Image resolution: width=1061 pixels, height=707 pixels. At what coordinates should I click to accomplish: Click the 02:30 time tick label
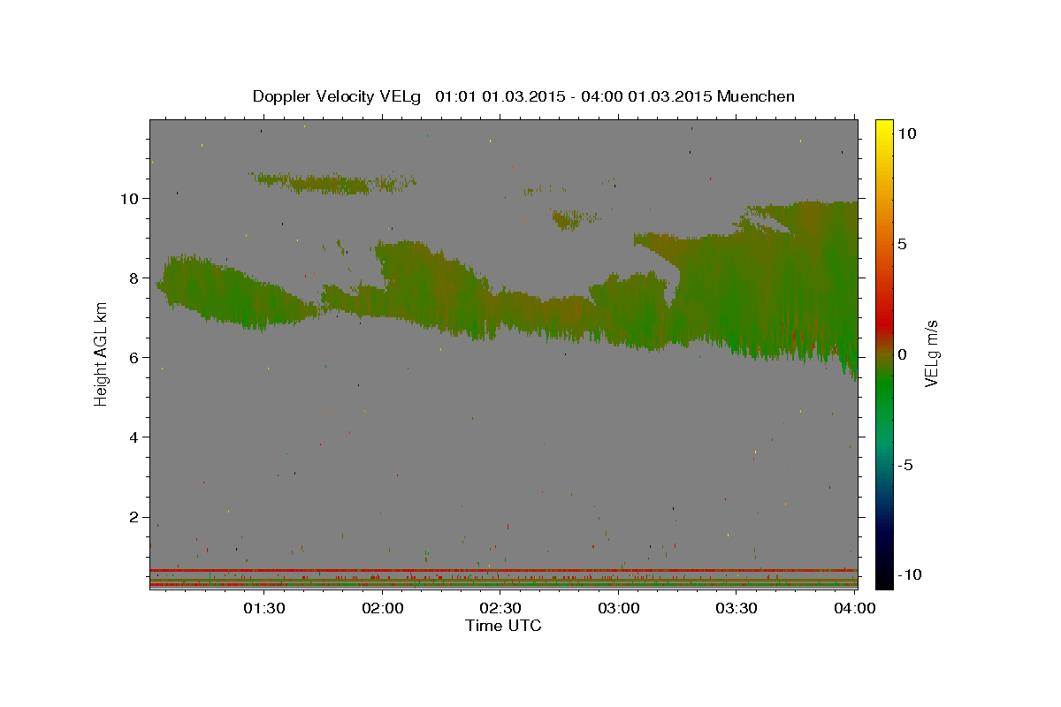[x=500, y=608]
